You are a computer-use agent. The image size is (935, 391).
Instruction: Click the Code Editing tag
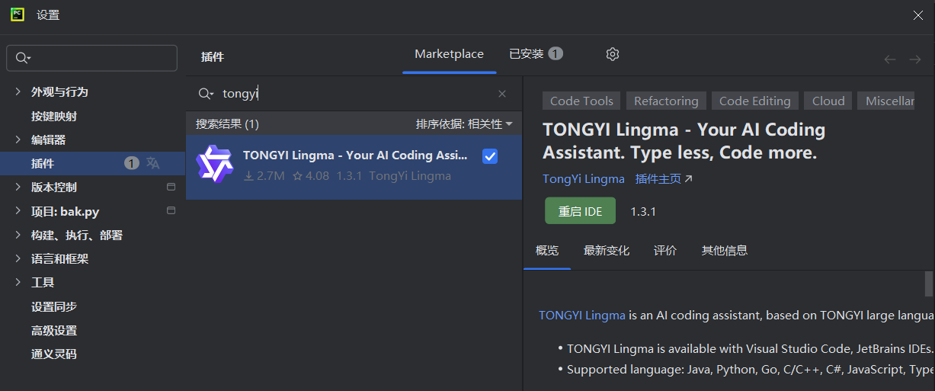tap(755, 101)
